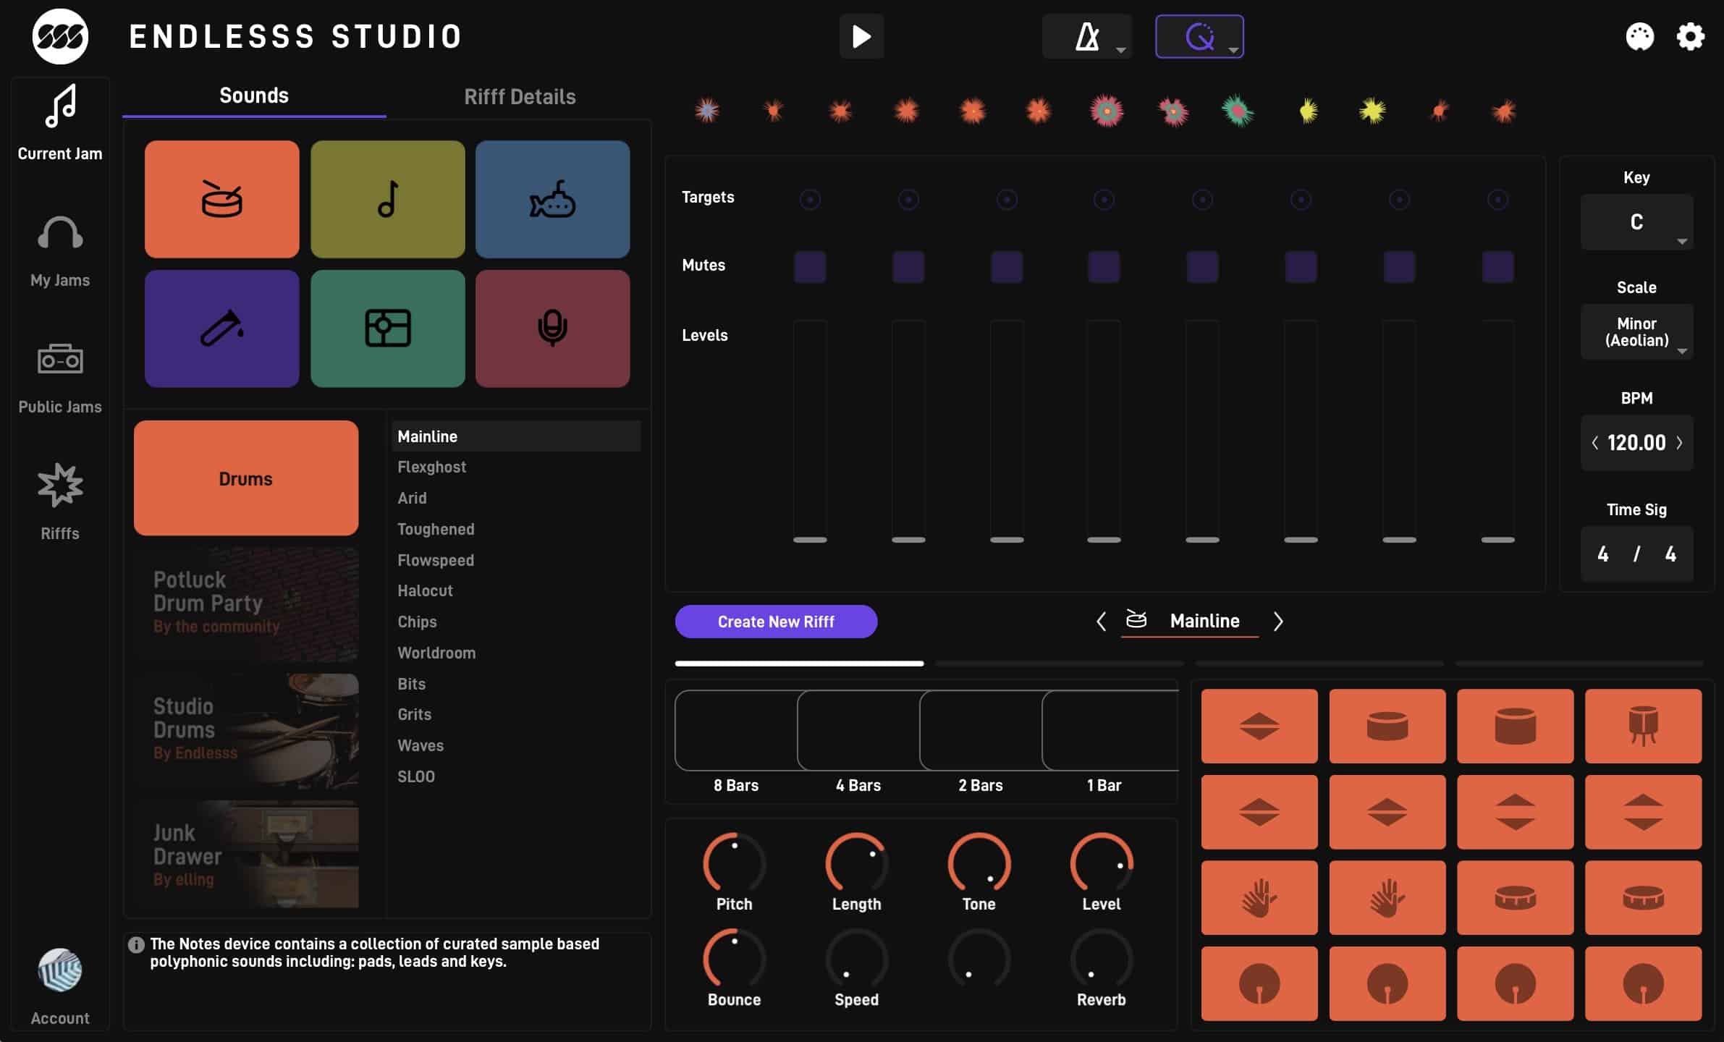Image resolution: width=1724 pixels, height=1042 pixels.
Task: Select the first Targets radio
Action: pyautogui.click(x=810, y=199)
